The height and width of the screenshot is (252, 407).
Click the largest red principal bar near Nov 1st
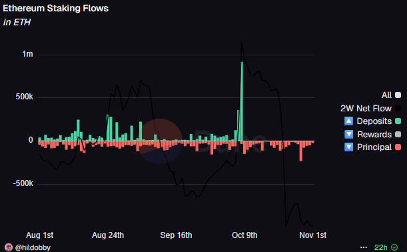pyautogui.click(x=301, y=151)
